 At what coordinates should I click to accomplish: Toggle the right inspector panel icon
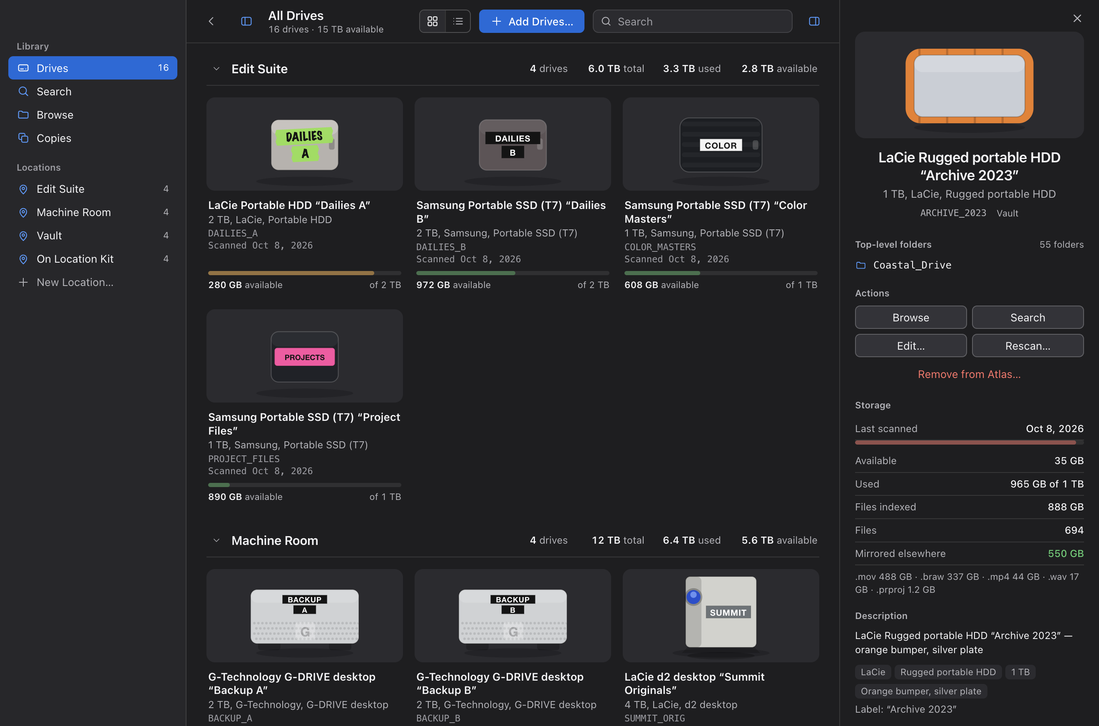tap(814, 21)
